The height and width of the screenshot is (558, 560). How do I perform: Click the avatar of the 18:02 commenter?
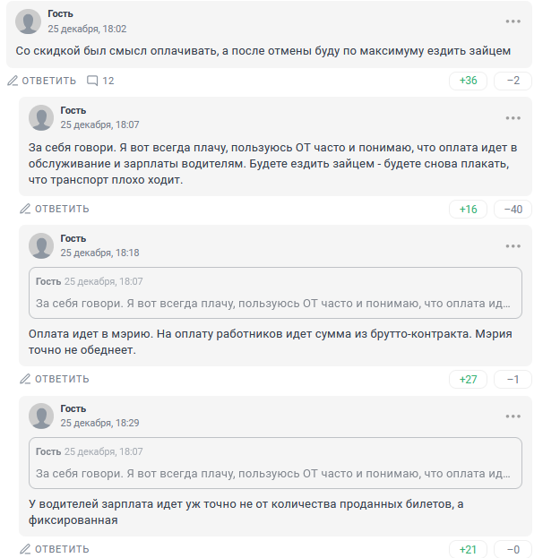coord(29,21)
